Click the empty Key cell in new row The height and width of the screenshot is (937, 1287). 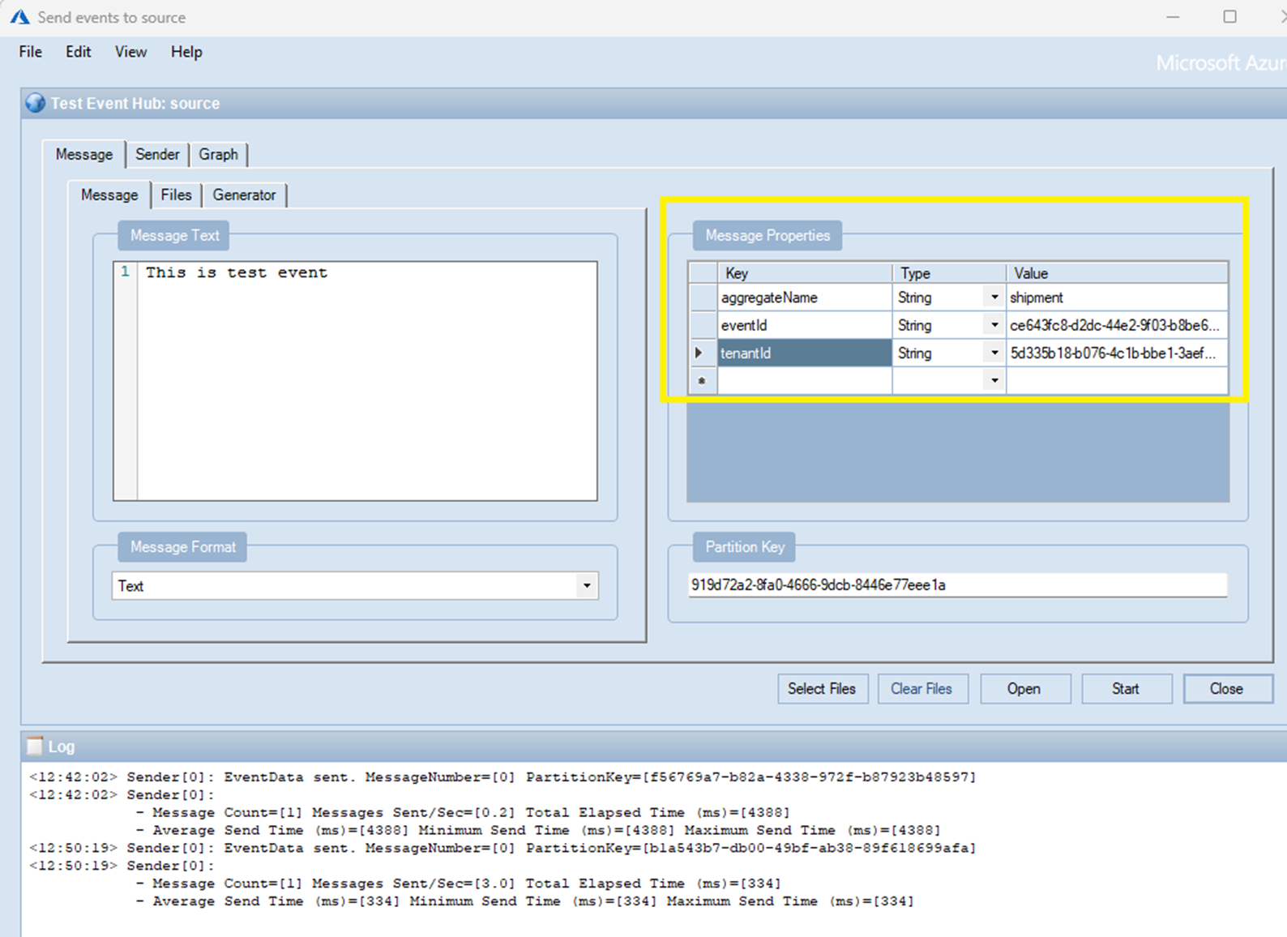[x=805, y=380]
